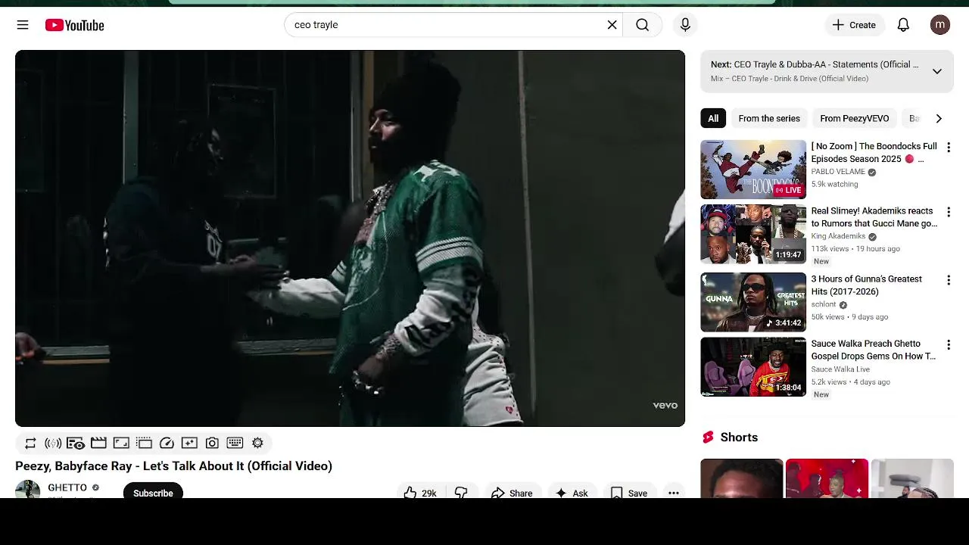Open keyboard shortcuts icon under video

pos(235,443)
